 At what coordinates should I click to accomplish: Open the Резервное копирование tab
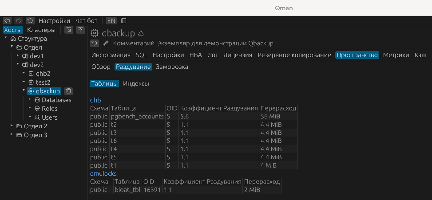tap(294, 55)
